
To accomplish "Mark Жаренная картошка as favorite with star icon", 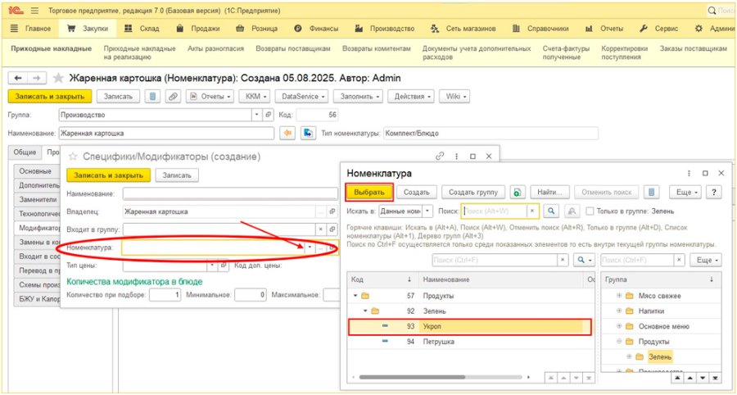I will 58,78.
